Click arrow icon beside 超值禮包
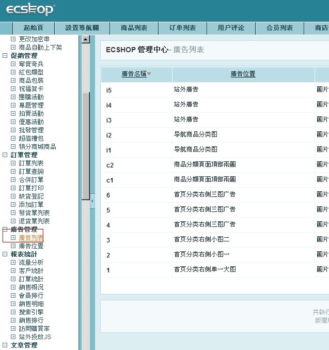 (13, 139)
